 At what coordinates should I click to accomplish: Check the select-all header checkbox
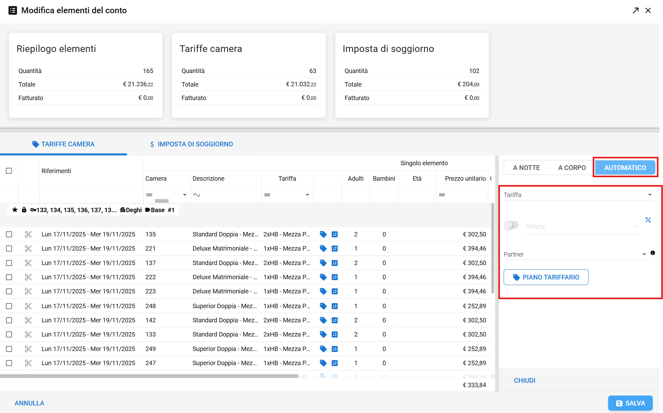coord(9,171)
